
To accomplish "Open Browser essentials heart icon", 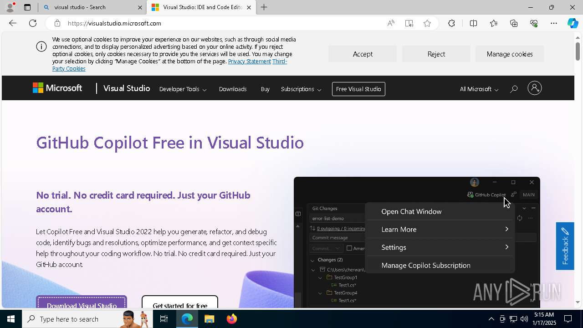I will [534, 23].
